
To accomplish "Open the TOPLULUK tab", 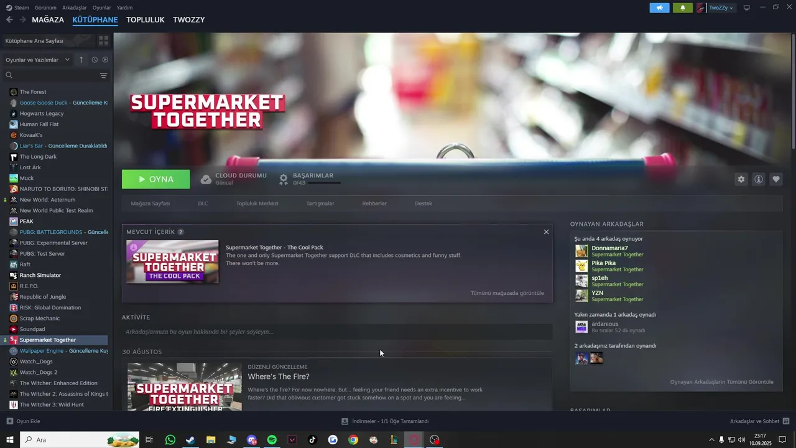I will pyautogui.click(x=146, y=20).
